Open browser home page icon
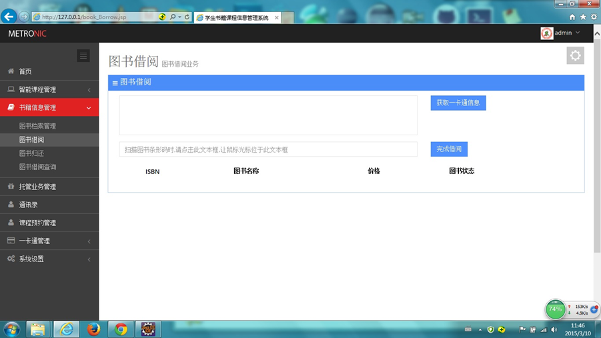This screenshot has height=338, width=601. [x=572, y=17]
